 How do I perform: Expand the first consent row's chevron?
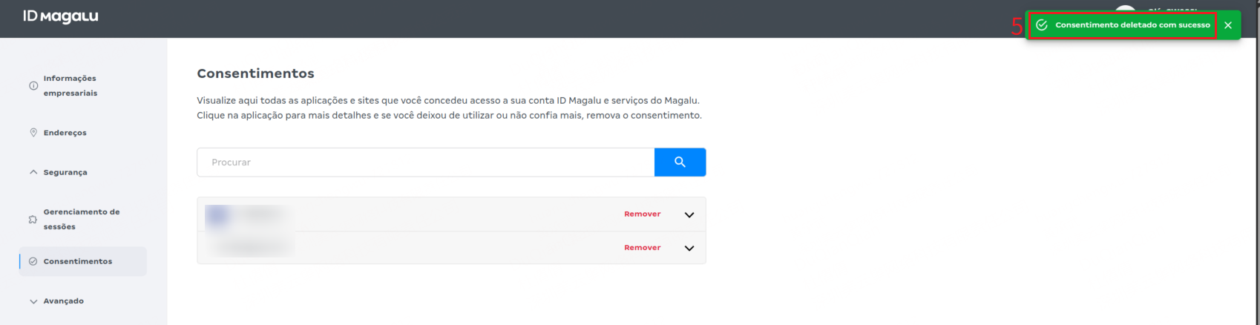pyautogui.click(x=689, y=214)
